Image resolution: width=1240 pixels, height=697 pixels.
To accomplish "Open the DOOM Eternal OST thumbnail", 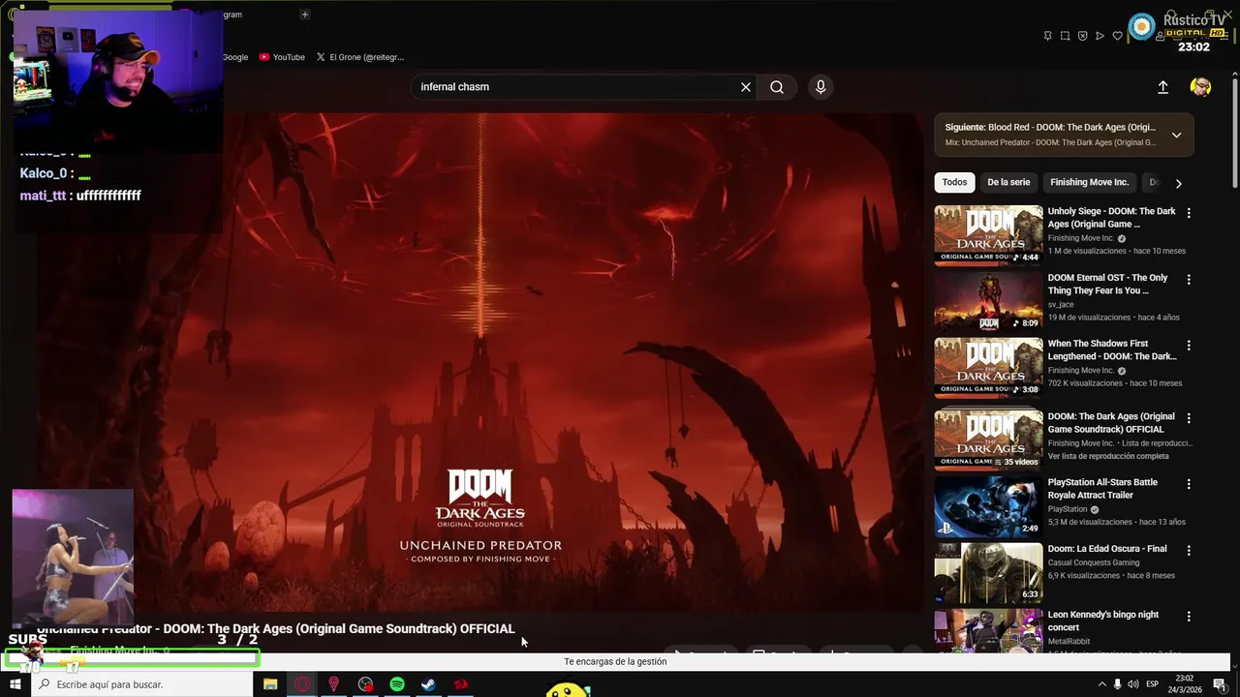I will 988,301.
